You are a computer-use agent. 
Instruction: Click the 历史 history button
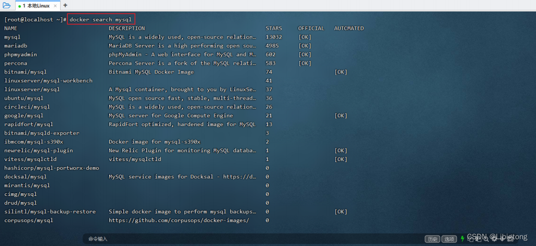tap(432, 239)
